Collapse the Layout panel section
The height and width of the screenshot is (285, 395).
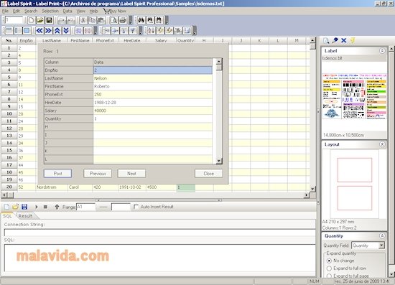[x=382, y=144]
